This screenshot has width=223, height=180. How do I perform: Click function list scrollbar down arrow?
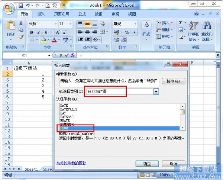[x=182, y=127]
